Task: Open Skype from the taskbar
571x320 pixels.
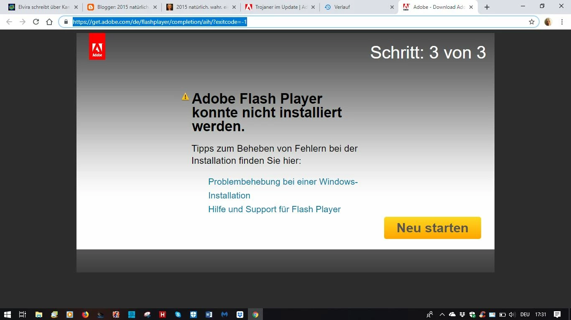Action: pyautogui.click(x=178, y=315)
